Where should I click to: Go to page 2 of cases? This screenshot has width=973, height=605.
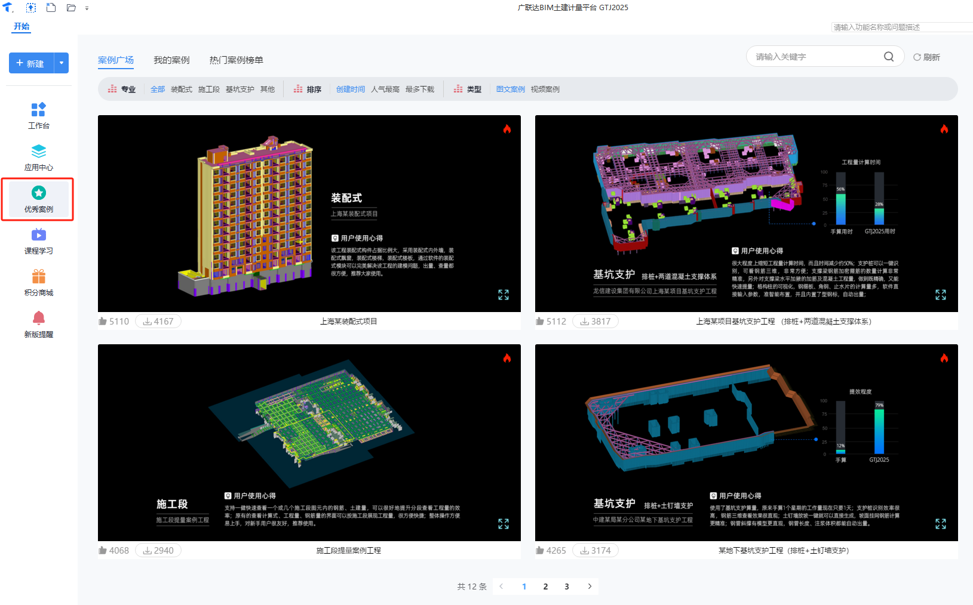coord(545,587)
